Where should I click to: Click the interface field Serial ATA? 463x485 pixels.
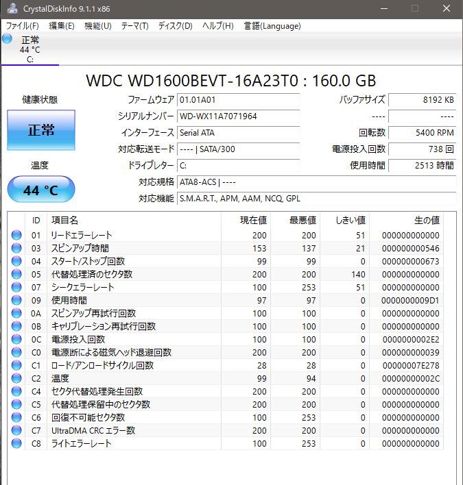coord(238,133)
